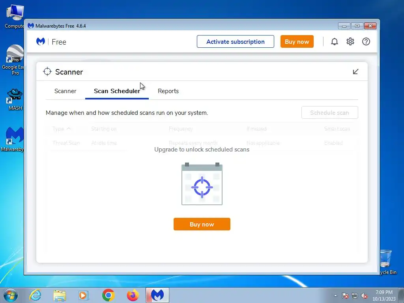Click the If missed column header

point(256,129)
